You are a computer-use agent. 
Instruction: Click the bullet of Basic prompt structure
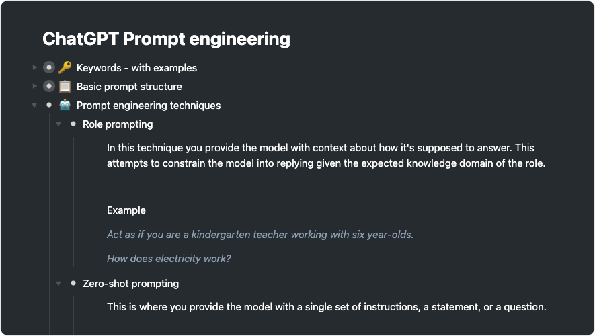pos(48,87)
